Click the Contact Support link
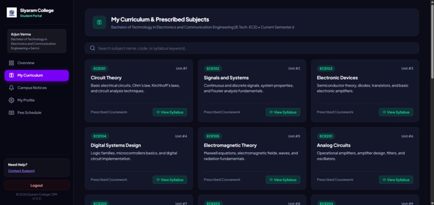The height and width of the screenshot is (205, 434). [x=22, y=171]
